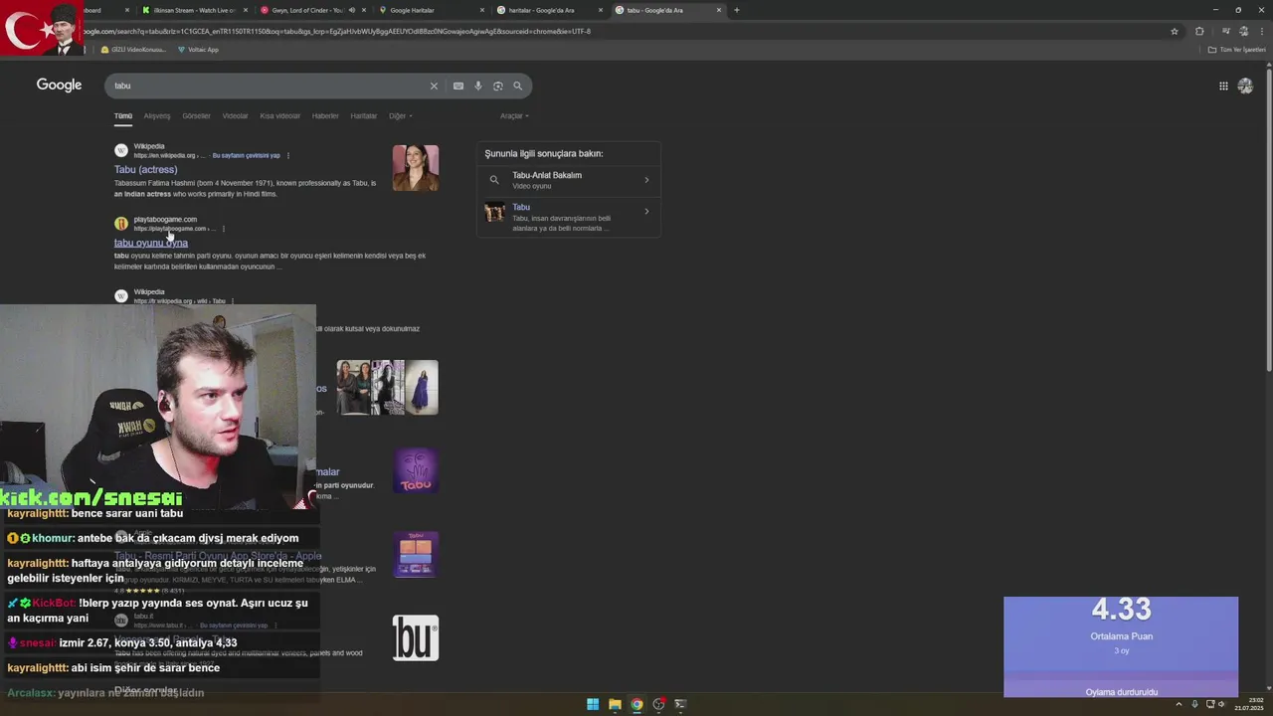Screen dimensions: 1273x716
Task: Expand the Diğer filters dropdown
Action: pos(400,115)
